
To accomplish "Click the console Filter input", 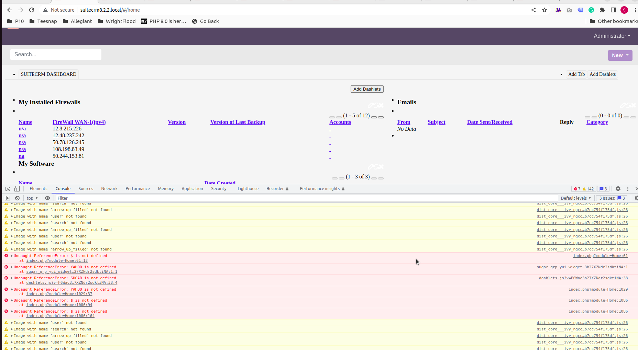I will pyautogui.click(x=306, y=198).
